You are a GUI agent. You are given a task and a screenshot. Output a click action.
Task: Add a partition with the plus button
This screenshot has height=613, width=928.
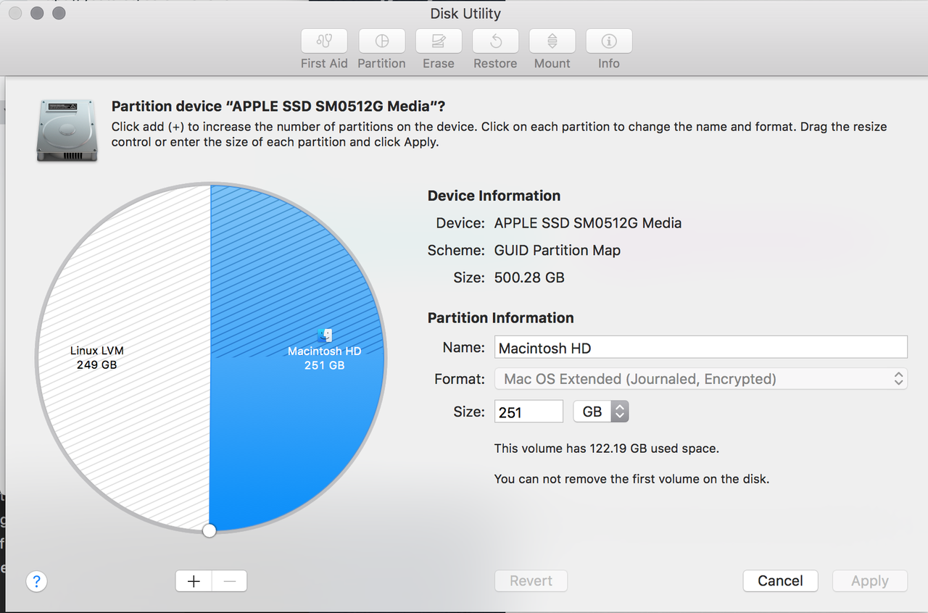click(x=194, y=581)
